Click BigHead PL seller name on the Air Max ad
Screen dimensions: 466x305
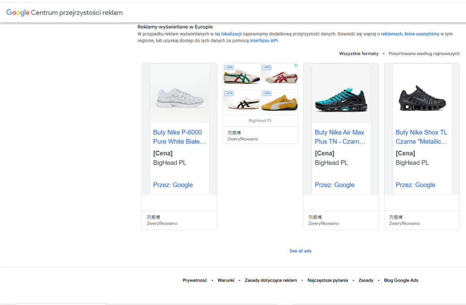[x=332, y=163]
